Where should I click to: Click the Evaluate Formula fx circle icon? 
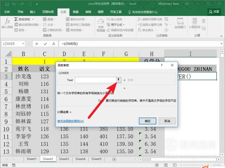click(166, 30)
